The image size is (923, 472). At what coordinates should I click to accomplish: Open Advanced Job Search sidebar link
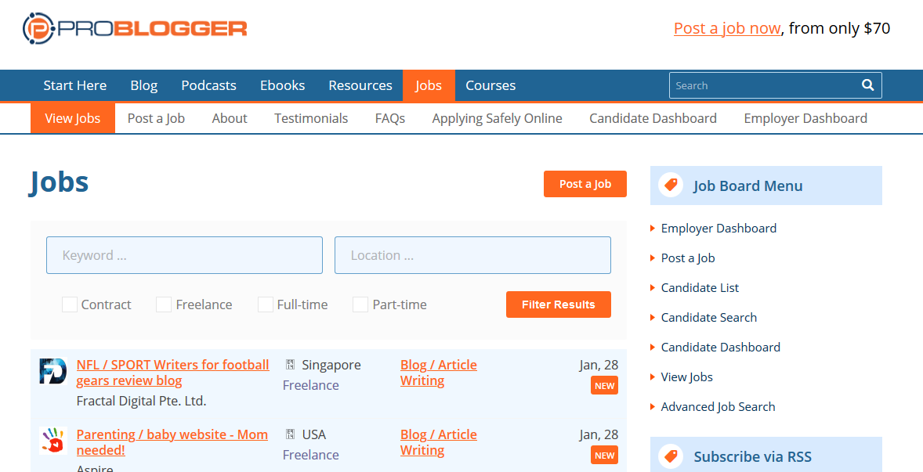coord(718,407)
